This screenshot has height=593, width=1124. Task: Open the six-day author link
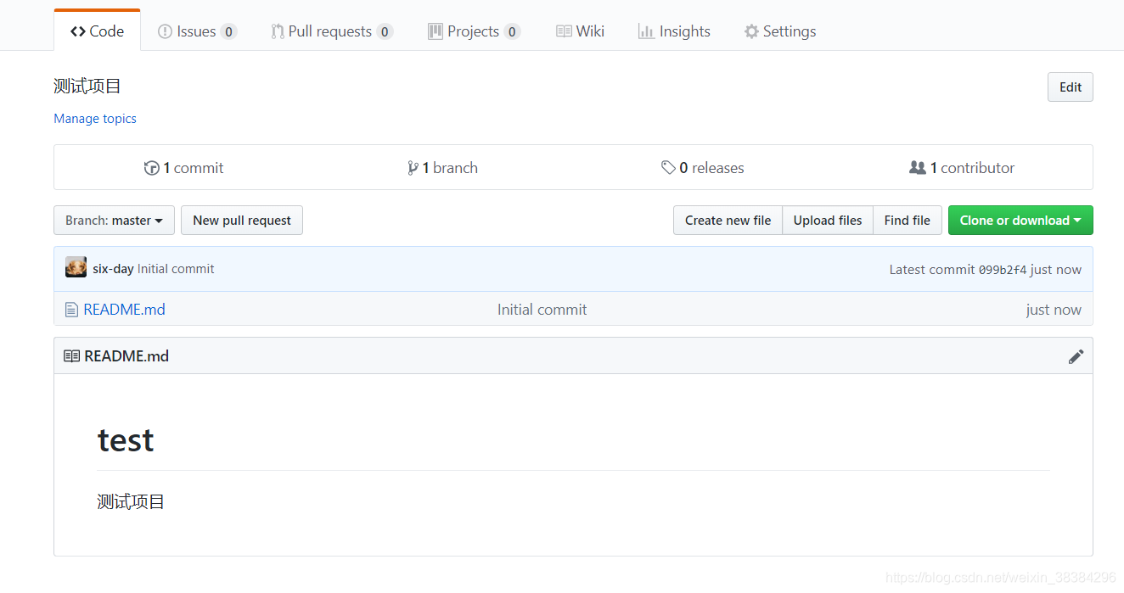[113, 269]
